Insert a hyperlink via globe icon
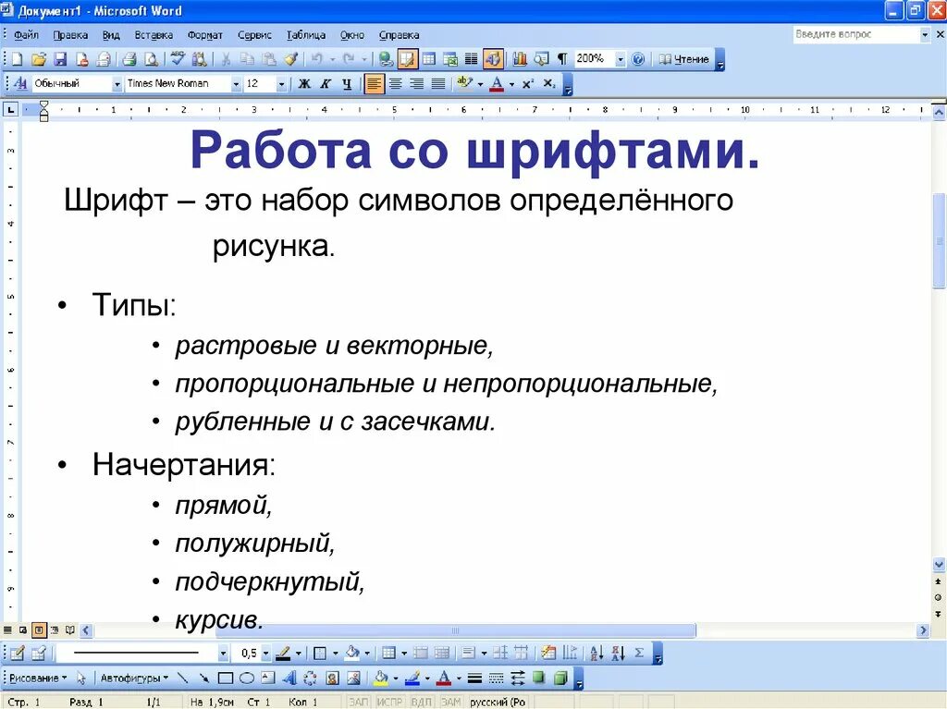 tap(386, 59)
